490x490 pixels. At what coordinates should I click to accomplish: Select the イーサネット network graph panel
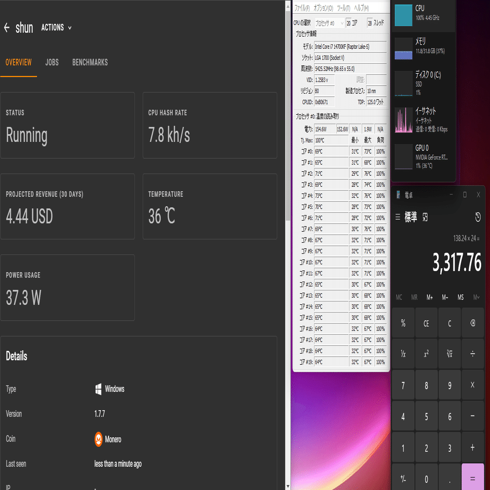pos(423,120)
